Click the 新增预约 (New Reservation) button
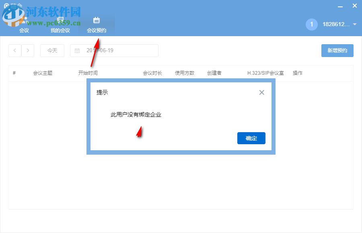 pos(337,50)
